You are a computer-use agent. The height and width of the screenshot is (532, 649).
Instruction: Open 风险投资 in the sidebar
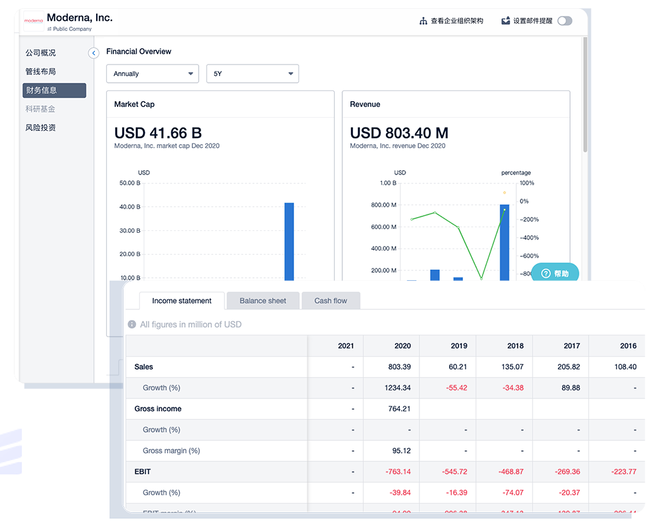coord(40,128)
